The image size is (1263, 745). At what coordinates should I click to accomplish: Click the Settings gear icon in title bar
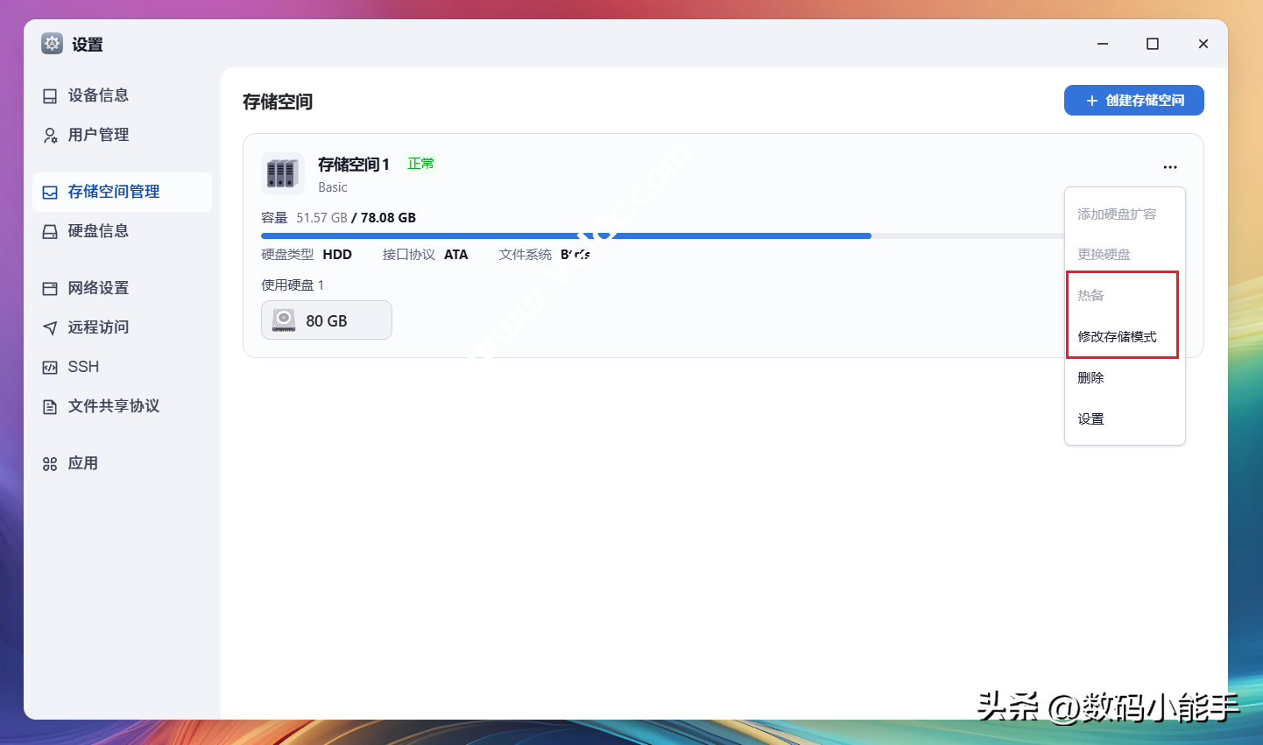coord(53,44)
